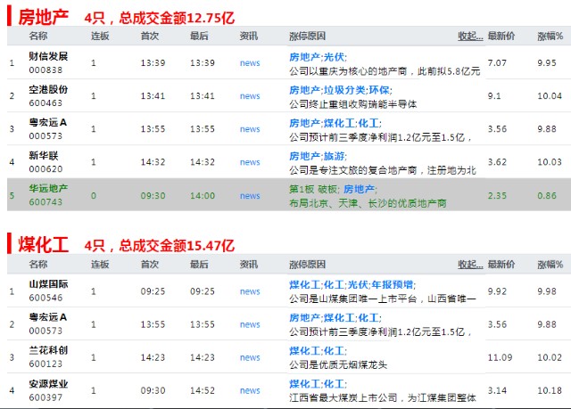The image size is (571, 409).
Task: Click stock code 600546
Action: pos(46,298)
